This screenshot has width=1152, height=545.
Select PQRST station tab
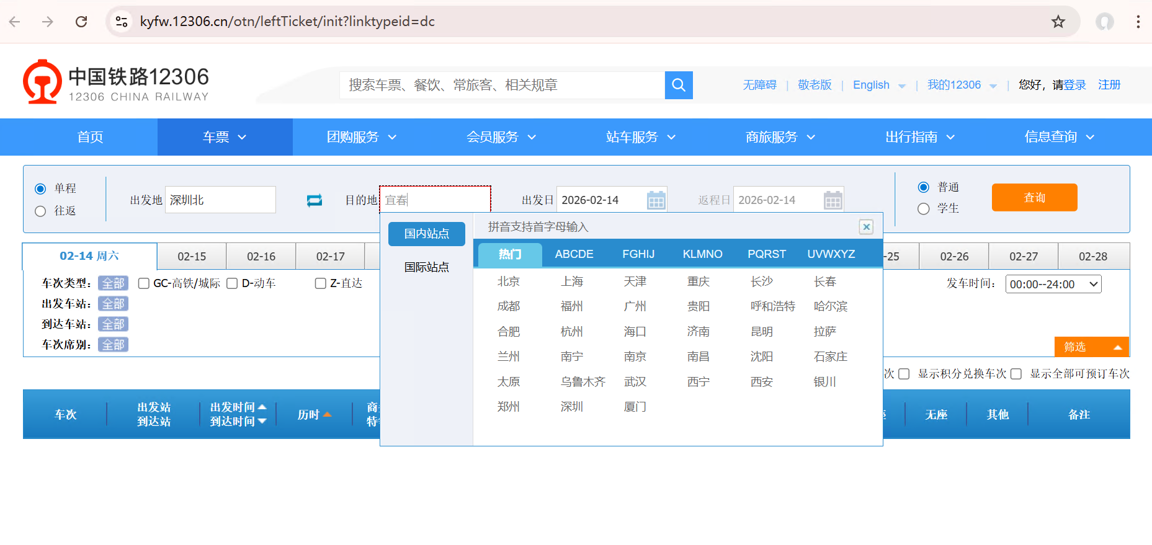[x=767, y=254]
